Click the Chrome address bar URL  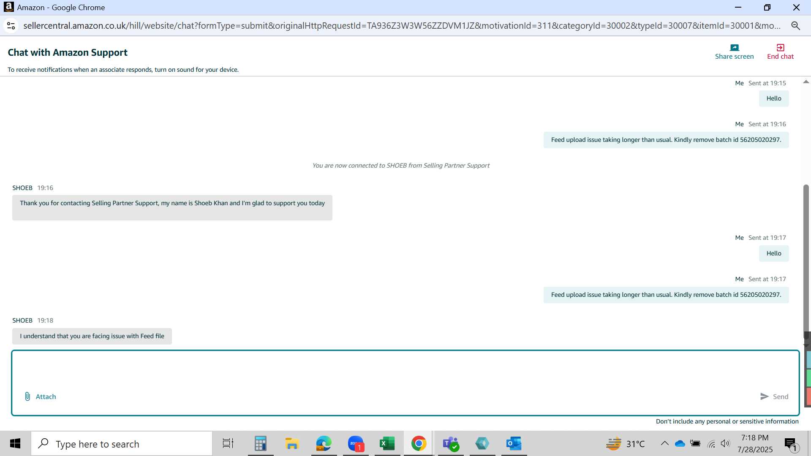coord(402,26)
